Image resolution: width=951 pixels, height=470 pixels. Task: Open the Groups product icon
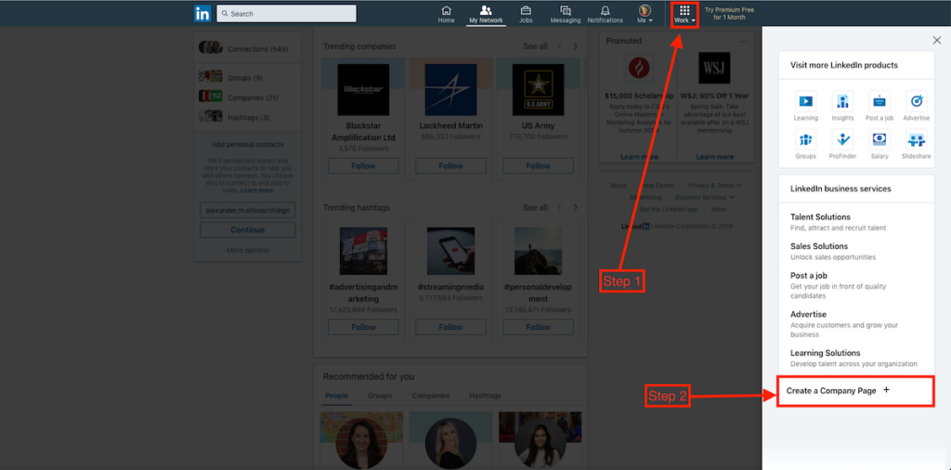click(x=805, y=144)
